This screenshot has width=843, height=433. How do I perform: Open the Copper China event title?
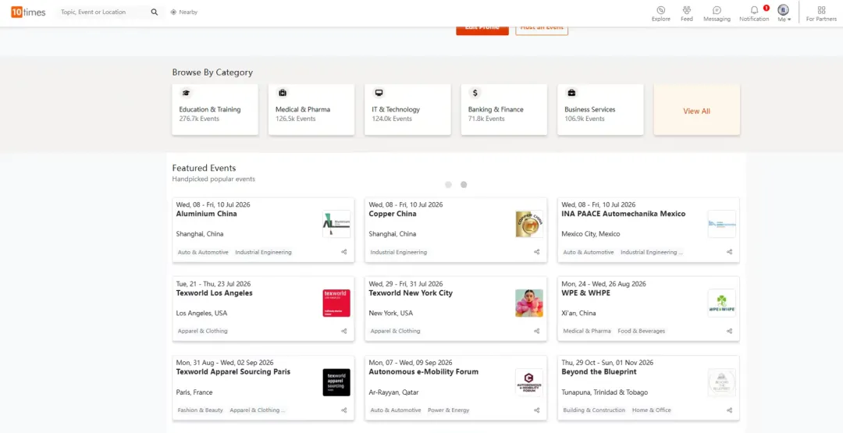(x=393, y=214)
